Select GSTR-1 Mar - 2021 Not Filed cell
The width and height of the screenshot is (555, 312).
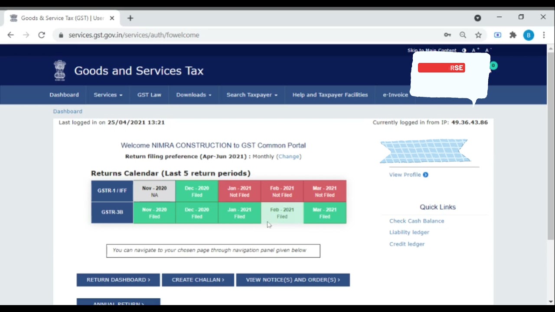[325, 192]
